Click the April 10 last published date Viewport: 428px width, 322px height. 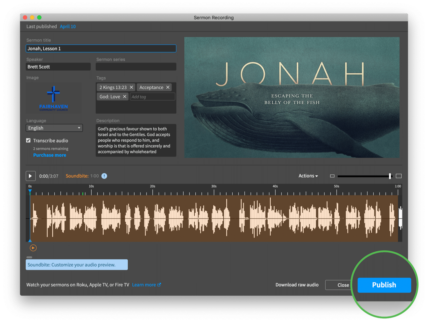68,26
